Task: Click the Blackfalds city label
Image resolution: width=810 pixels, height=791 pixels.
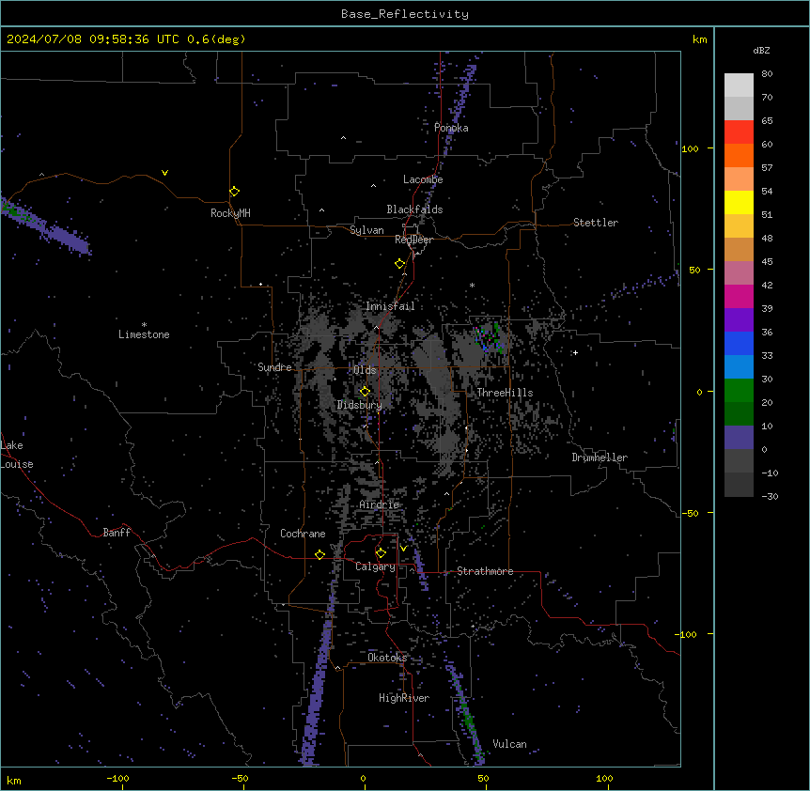Action: pos(414,209)
